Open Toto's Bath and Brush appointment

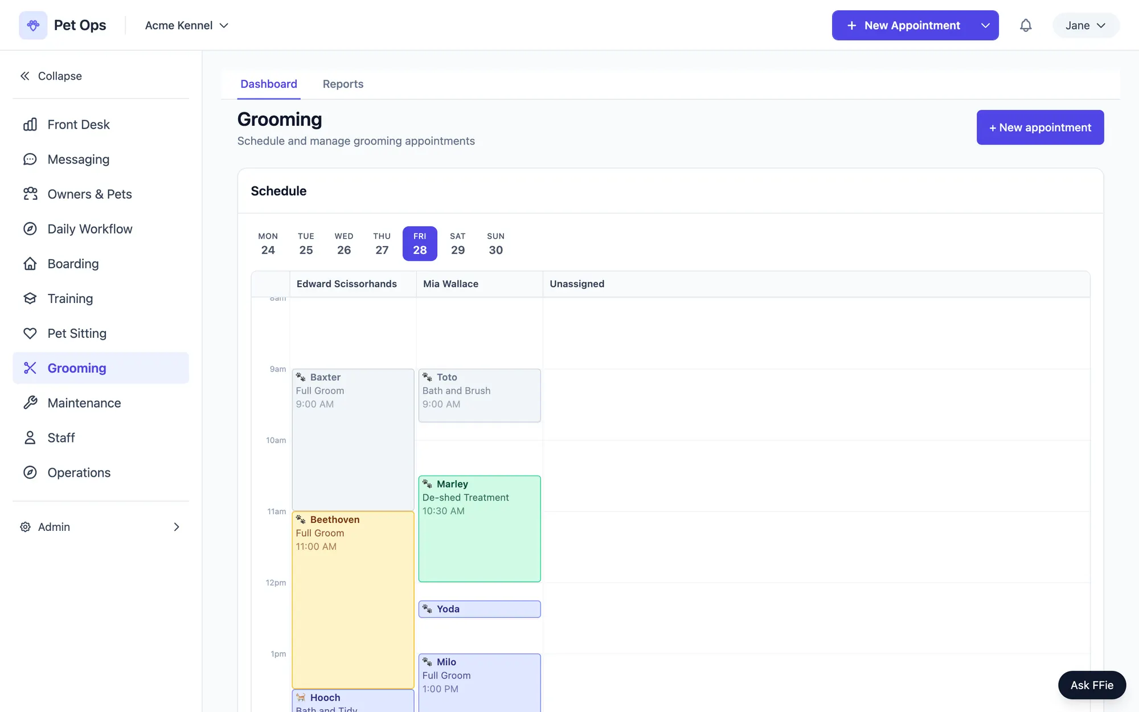[x=480, y=395]
